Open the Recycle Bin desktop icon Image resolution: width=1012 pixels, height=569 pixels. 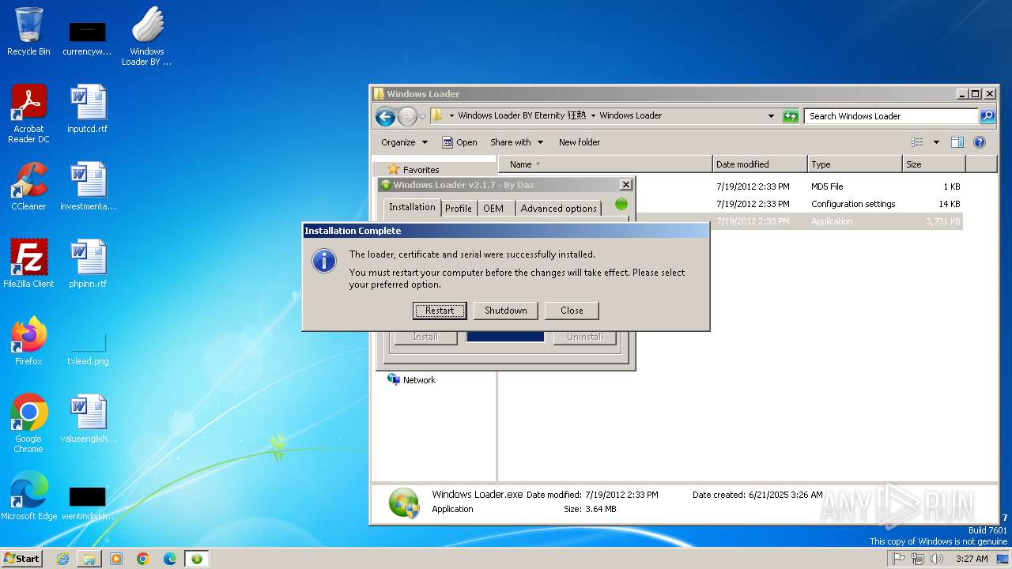[x=28, y=32]
